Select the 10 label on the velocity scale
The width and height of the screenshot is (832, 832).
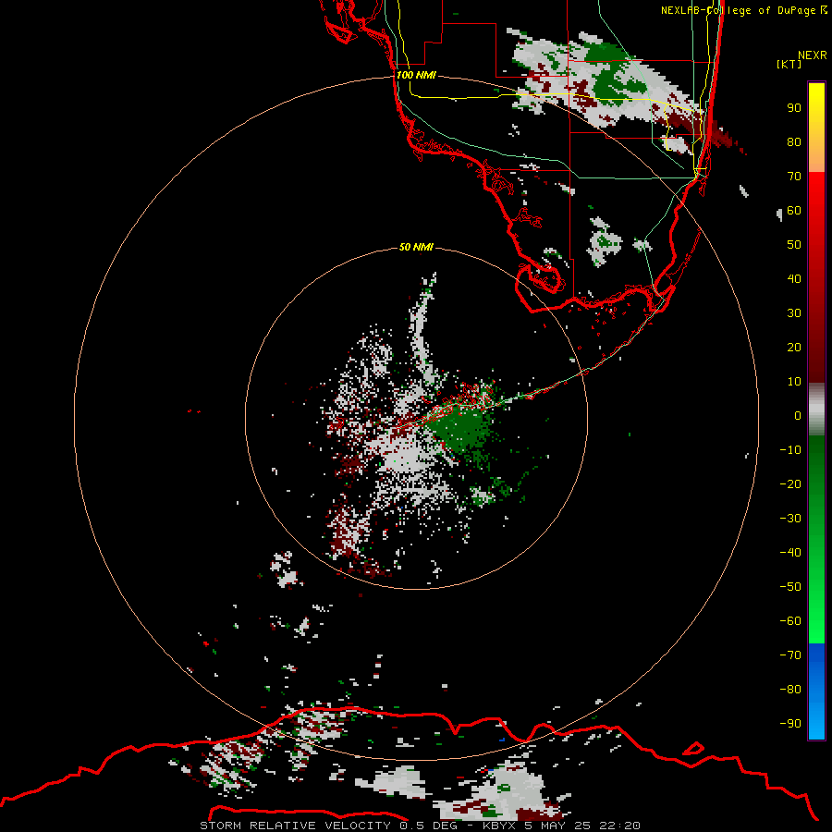click(x=794, y=382)
